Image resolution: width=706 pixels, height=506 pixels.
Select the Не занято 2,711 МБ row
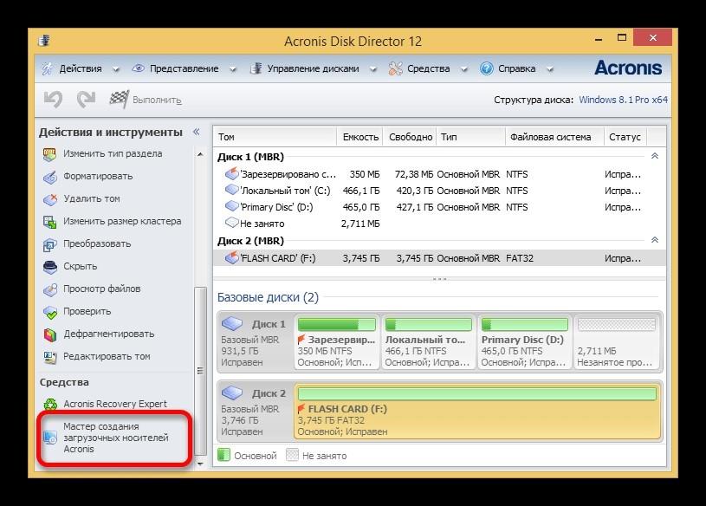[439, 224]
